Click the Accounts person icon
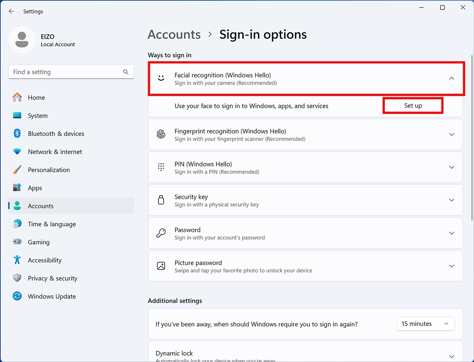474x362 pixels. (17, 206)
